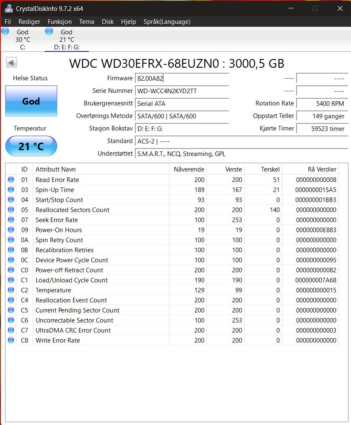351x425 pixels.
Task: Open the Hjelp menu
Action: [129, 22]
